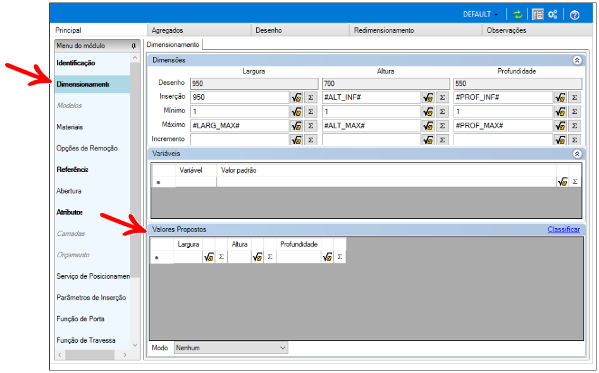
Task: Click the Classificar link
Action: (x=563, y=229)
